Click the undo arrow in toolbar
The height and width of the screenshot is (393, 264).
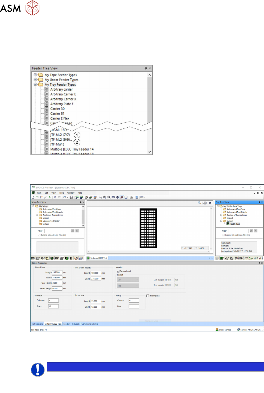(55, 197)
